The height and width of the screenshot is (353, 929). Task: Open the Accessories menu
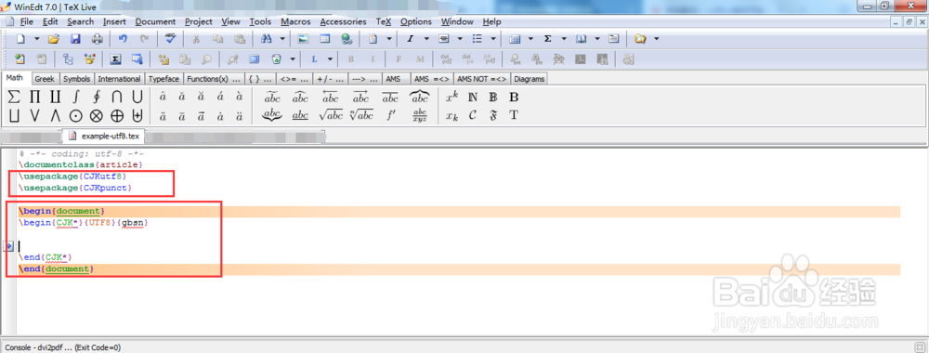coord(343,22)
